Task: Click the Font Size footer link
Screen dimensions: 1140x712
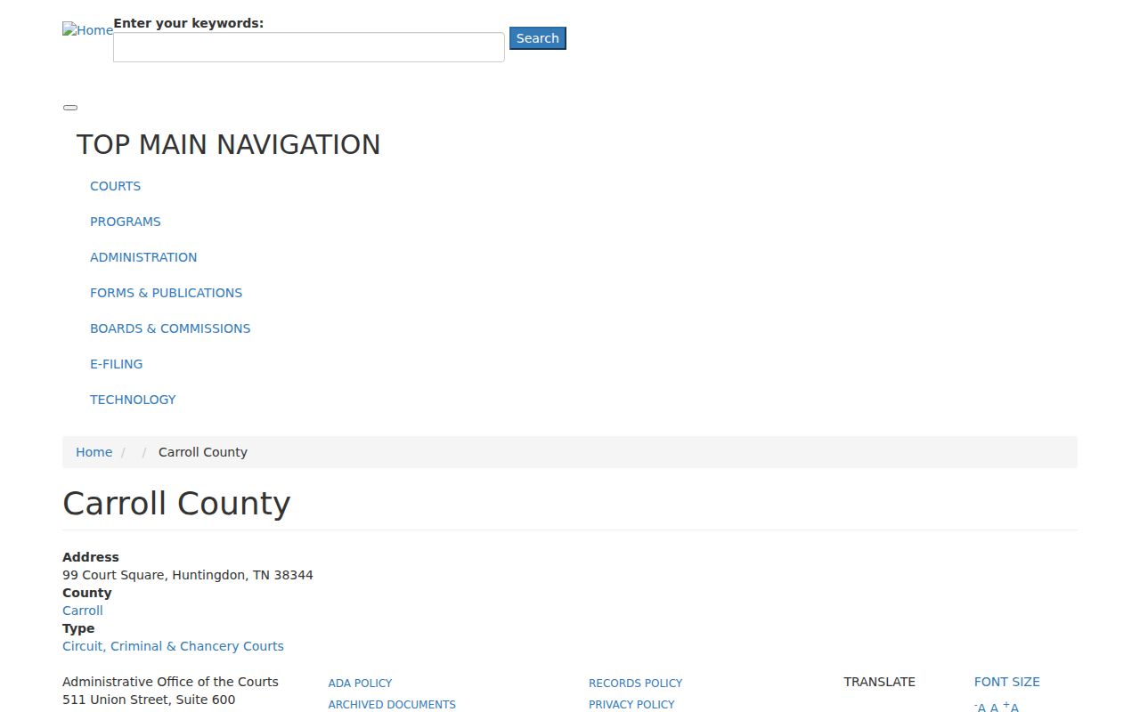Action: 1006,682
